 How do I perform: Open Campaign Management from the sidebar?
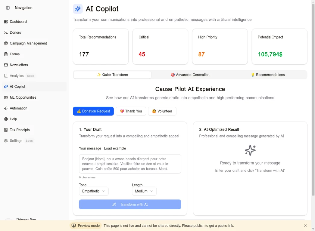[x=28, y=43]
